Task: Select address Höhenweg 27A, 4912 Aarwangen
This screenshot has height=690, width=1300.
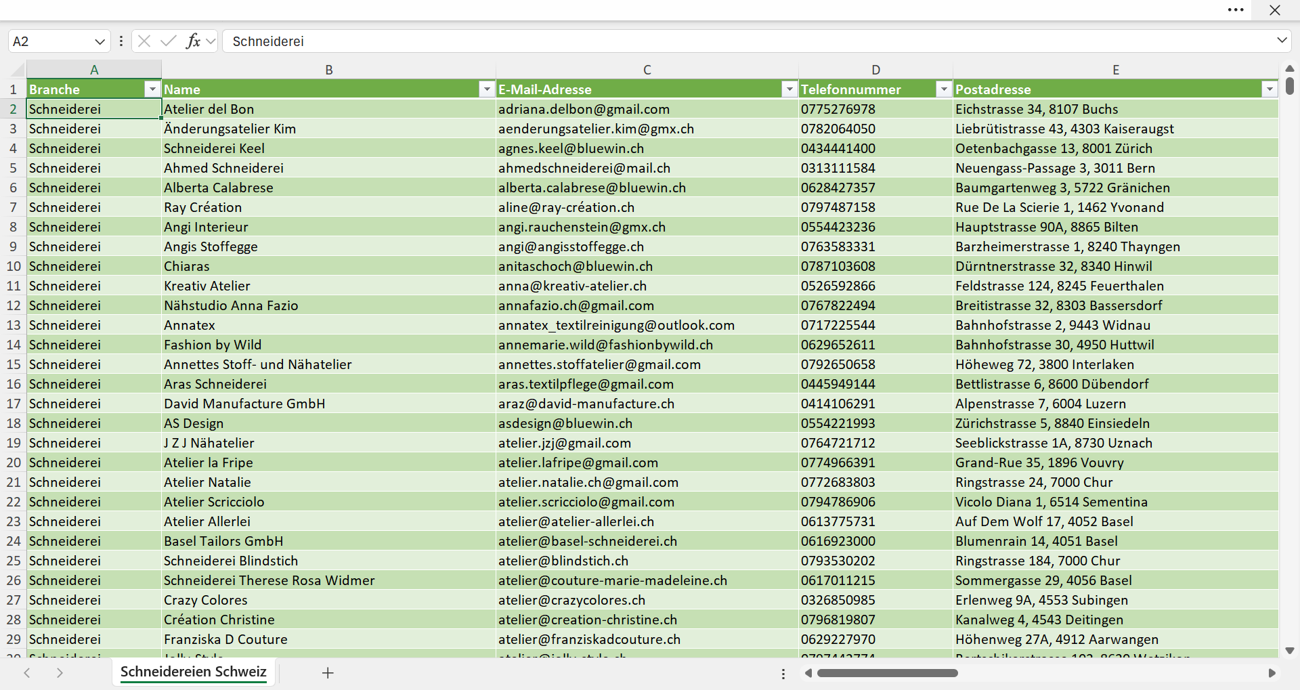Action: click(1116, 639)
